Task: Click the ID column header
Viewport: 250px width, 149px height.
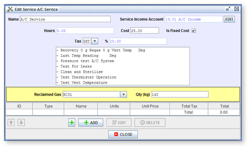Action: coord(19,106)
